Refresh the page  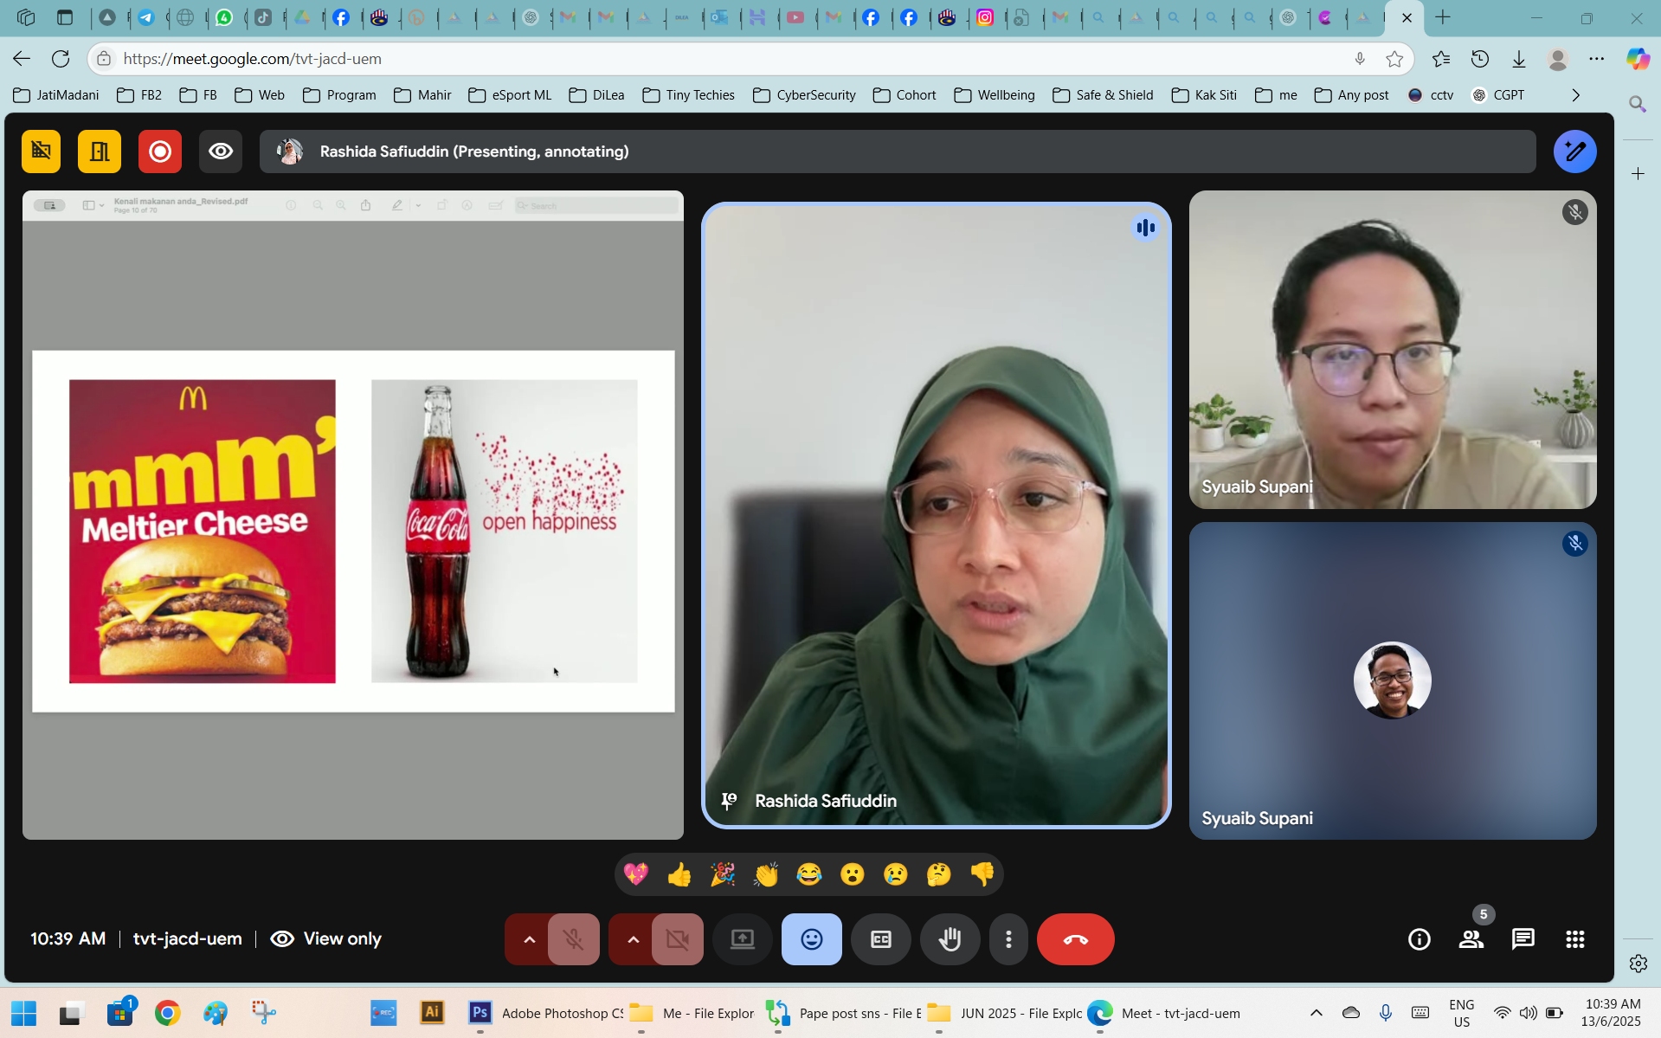click(61, 59)
